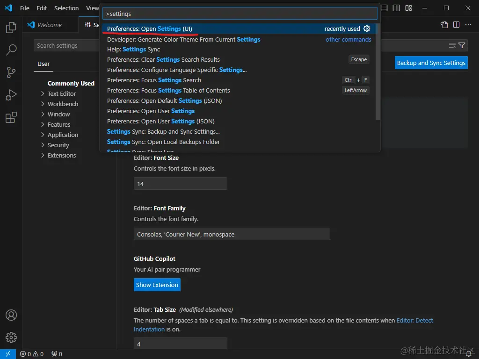Follow the Editor: Detect Indentation link
The width and height of the screenshot is (479, 359).
click(414, 321)
